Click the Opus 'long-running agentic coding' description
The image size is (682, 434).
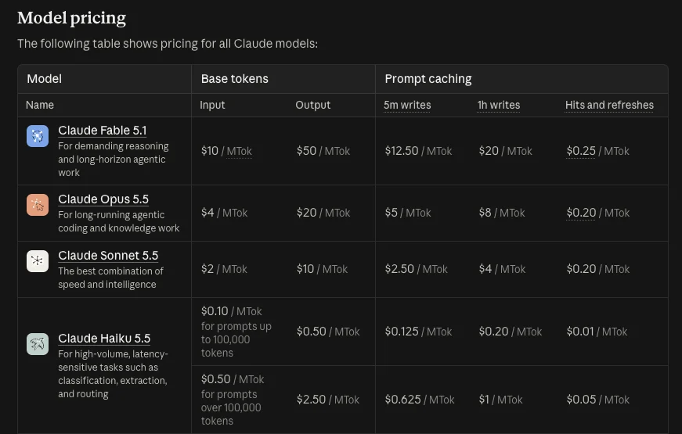[x=119, y=221]
